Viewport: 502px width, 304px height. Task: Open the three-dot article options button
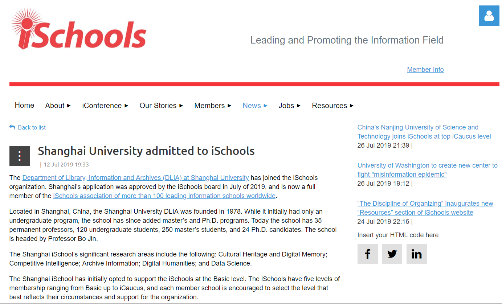click(x=20, y=156)
